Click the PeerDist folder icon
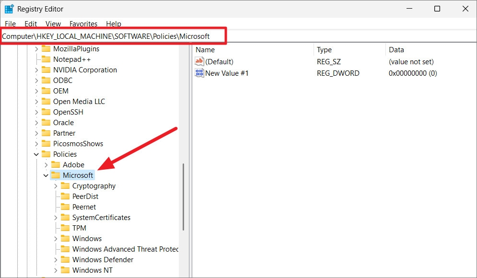This screenshot has width=477, height=278. coord(65,196)
